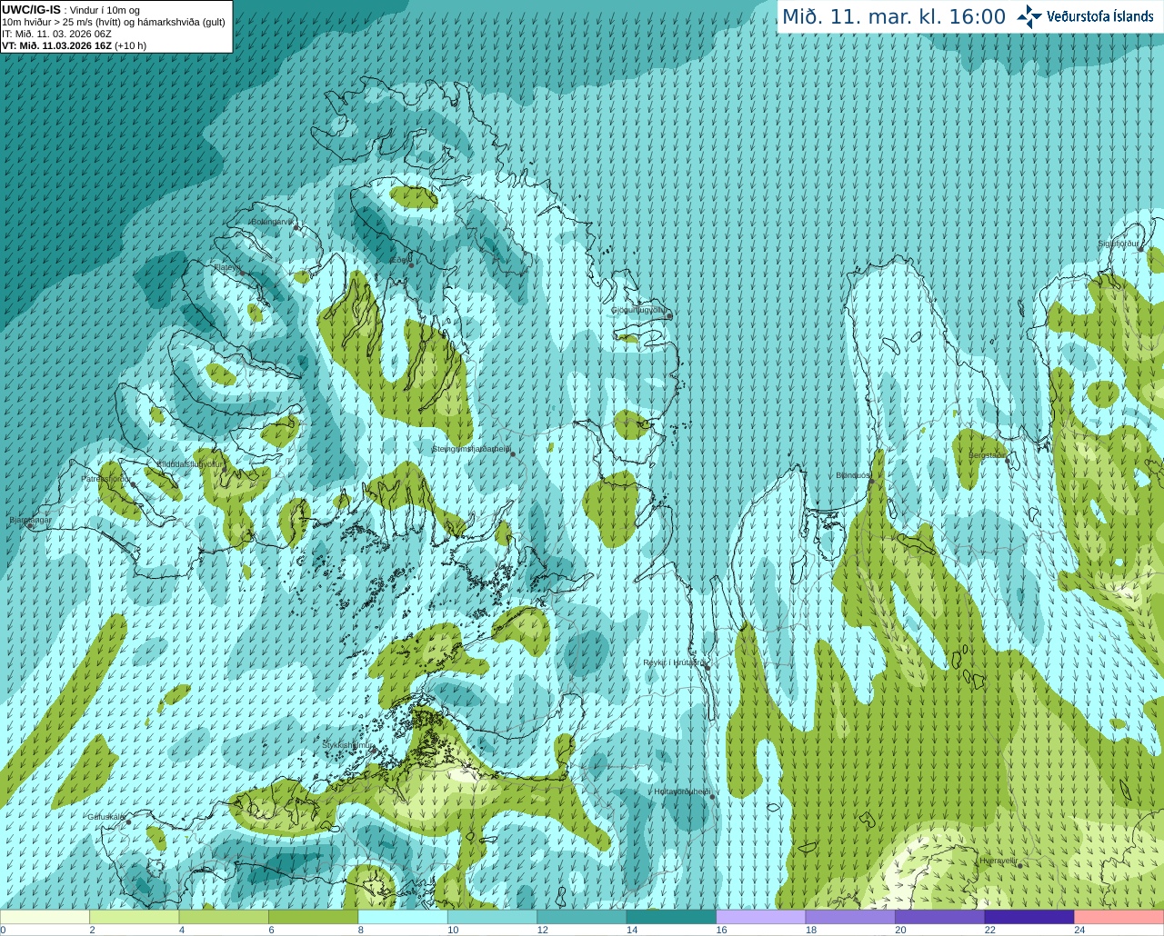The width and height of the screenshot is (1164, 936).
Task: Click the Hveravellir station label
Action: point(998,861)
